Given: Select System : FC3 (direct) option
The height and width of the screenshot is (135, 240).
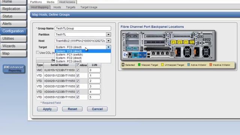Looking at the screenshot, I should coord(83,61).
